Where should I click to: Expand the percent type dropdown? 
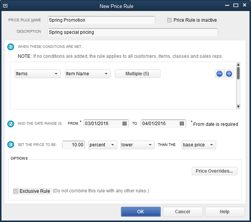(x=102, y=145)
